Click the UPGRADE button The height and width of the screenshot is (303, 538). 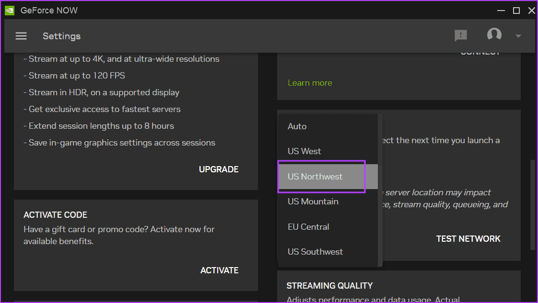(x=219, y=169)
